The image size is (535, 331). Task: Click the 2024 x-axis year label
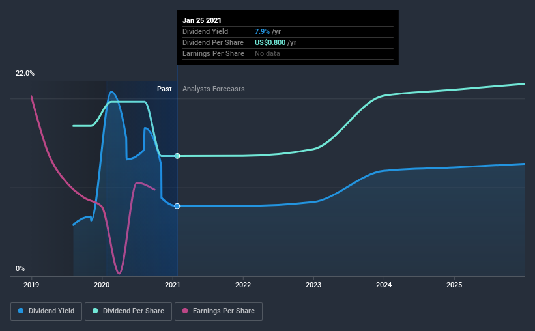[x=384, y=285]
